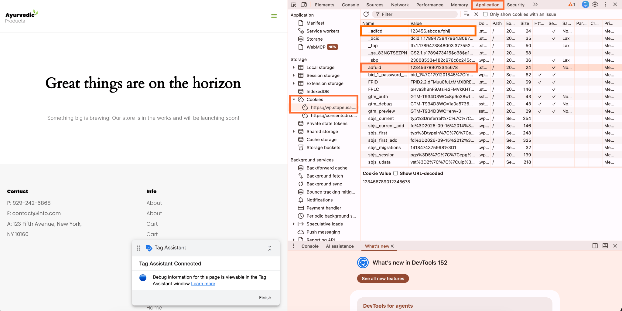Click the Ayurvedic Products logo
Image resolution: width=622 pixels, height=311 pixels.
pyautogui.click(x=22, y=16)
